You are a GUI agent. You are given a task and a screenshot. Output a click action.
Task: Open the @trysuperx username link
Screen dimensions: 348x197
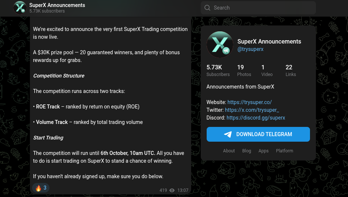pos(250,49)
